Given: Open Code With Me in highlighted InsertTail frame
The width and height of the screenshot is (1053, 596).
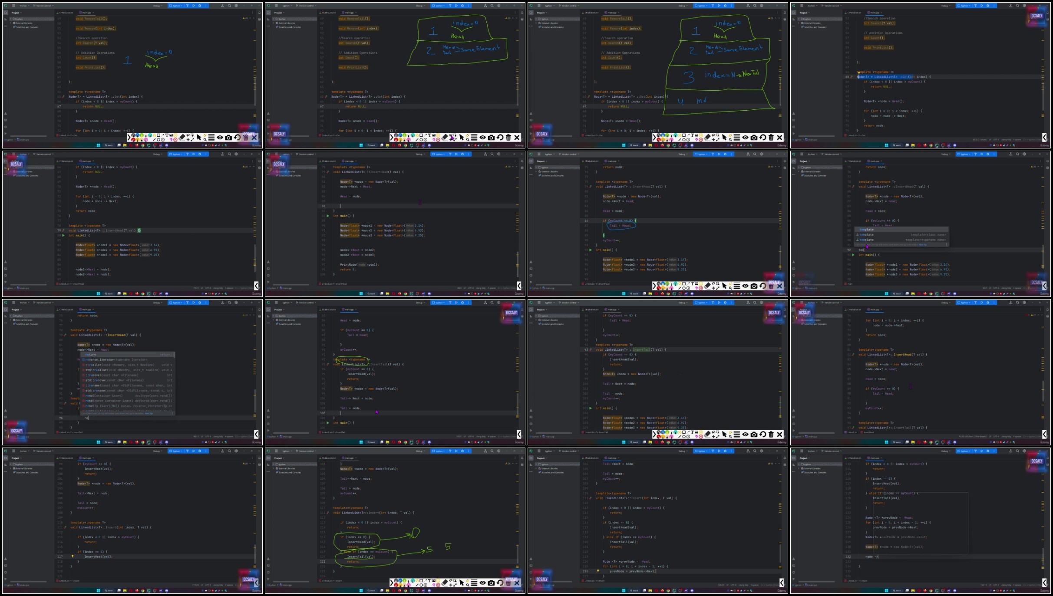Looking at the screenshot, I should coord(748,303).
